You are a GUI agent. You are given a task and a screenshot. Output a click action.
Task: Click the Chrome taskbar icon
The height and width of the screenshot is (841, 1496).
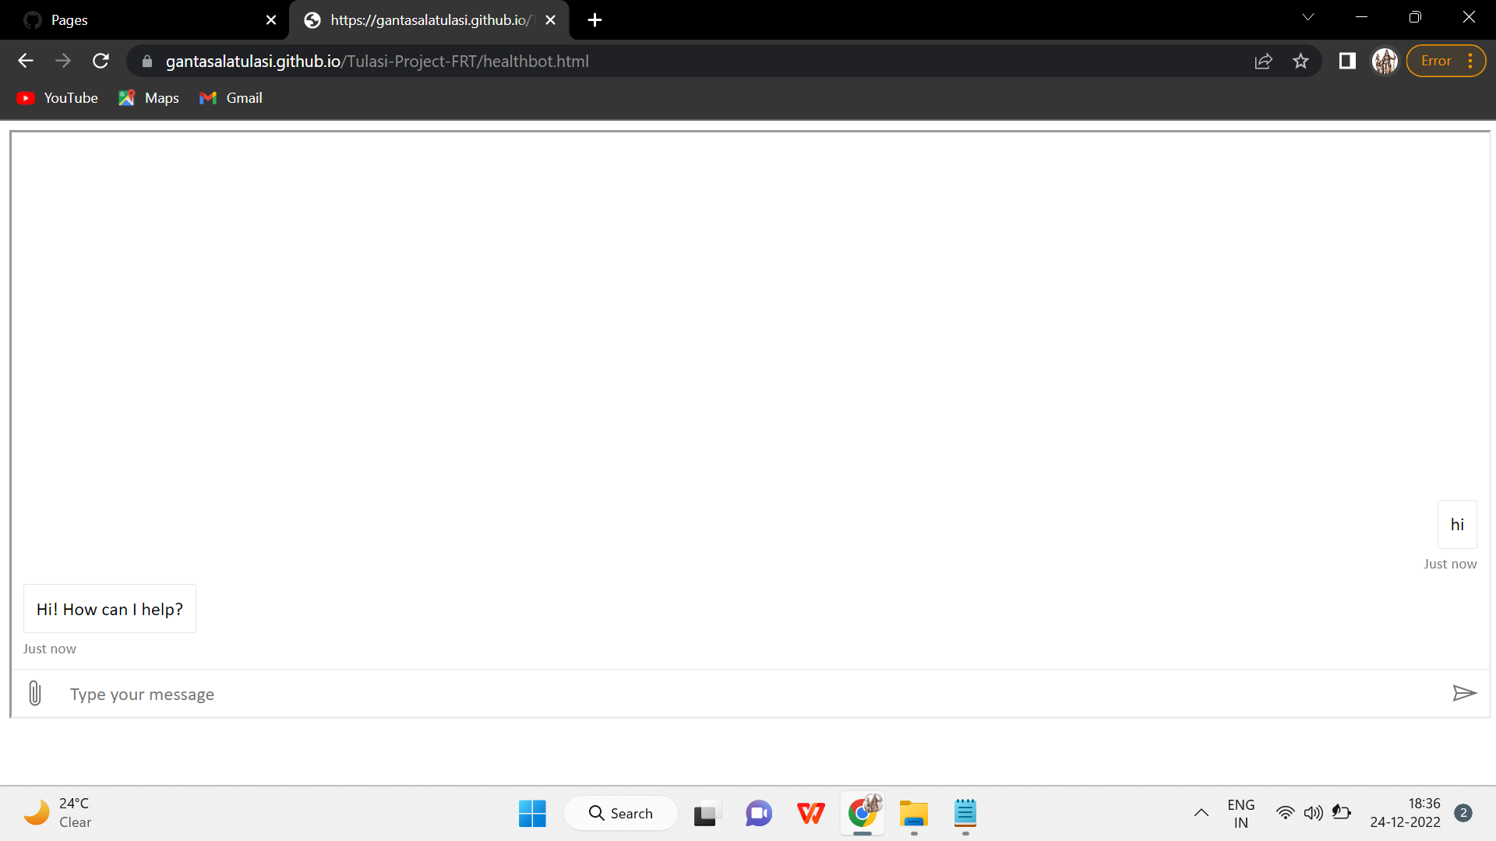(x=863, y=814)
